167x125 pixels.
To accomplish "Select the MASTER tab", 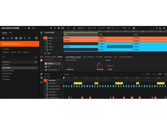I will tap(47, 57).
